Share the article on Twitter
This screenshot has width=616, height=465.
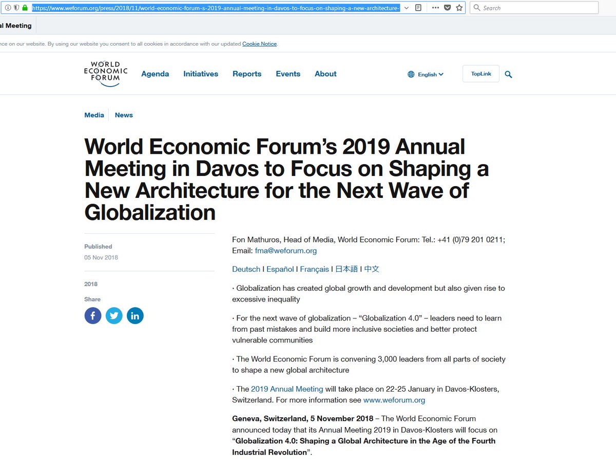114,316
